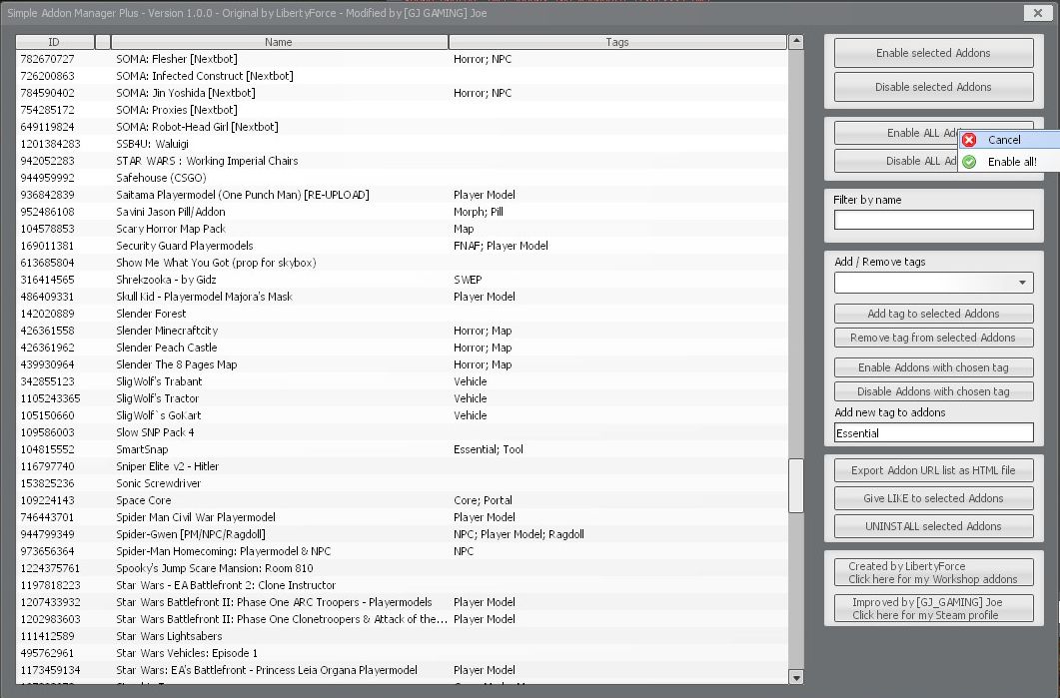Viewport: 1060px width, 698px height.
Task: Click the red Cancel icon in popup
Action: (x=969, y=140)
